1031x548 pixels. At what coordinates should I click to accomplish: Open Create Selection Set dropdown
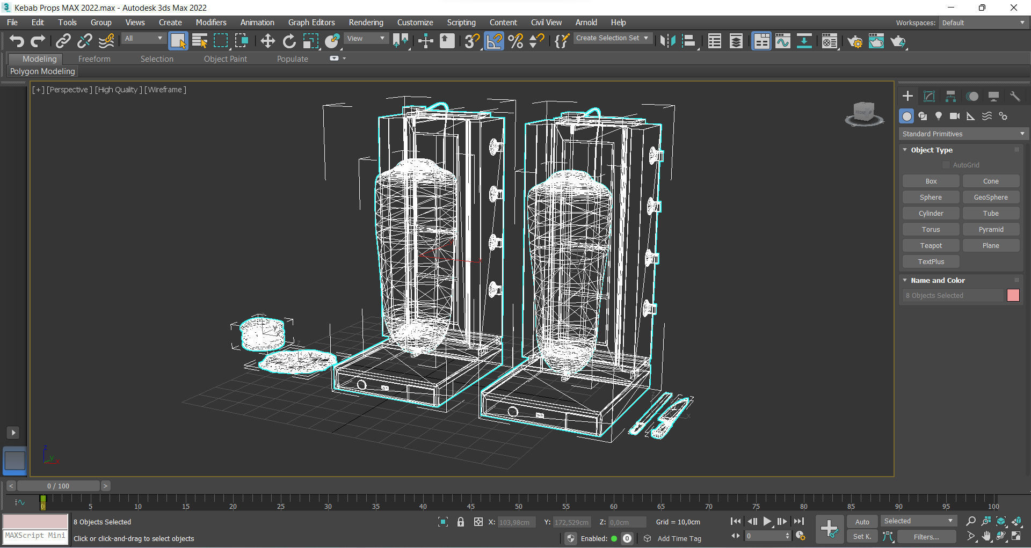613,38
